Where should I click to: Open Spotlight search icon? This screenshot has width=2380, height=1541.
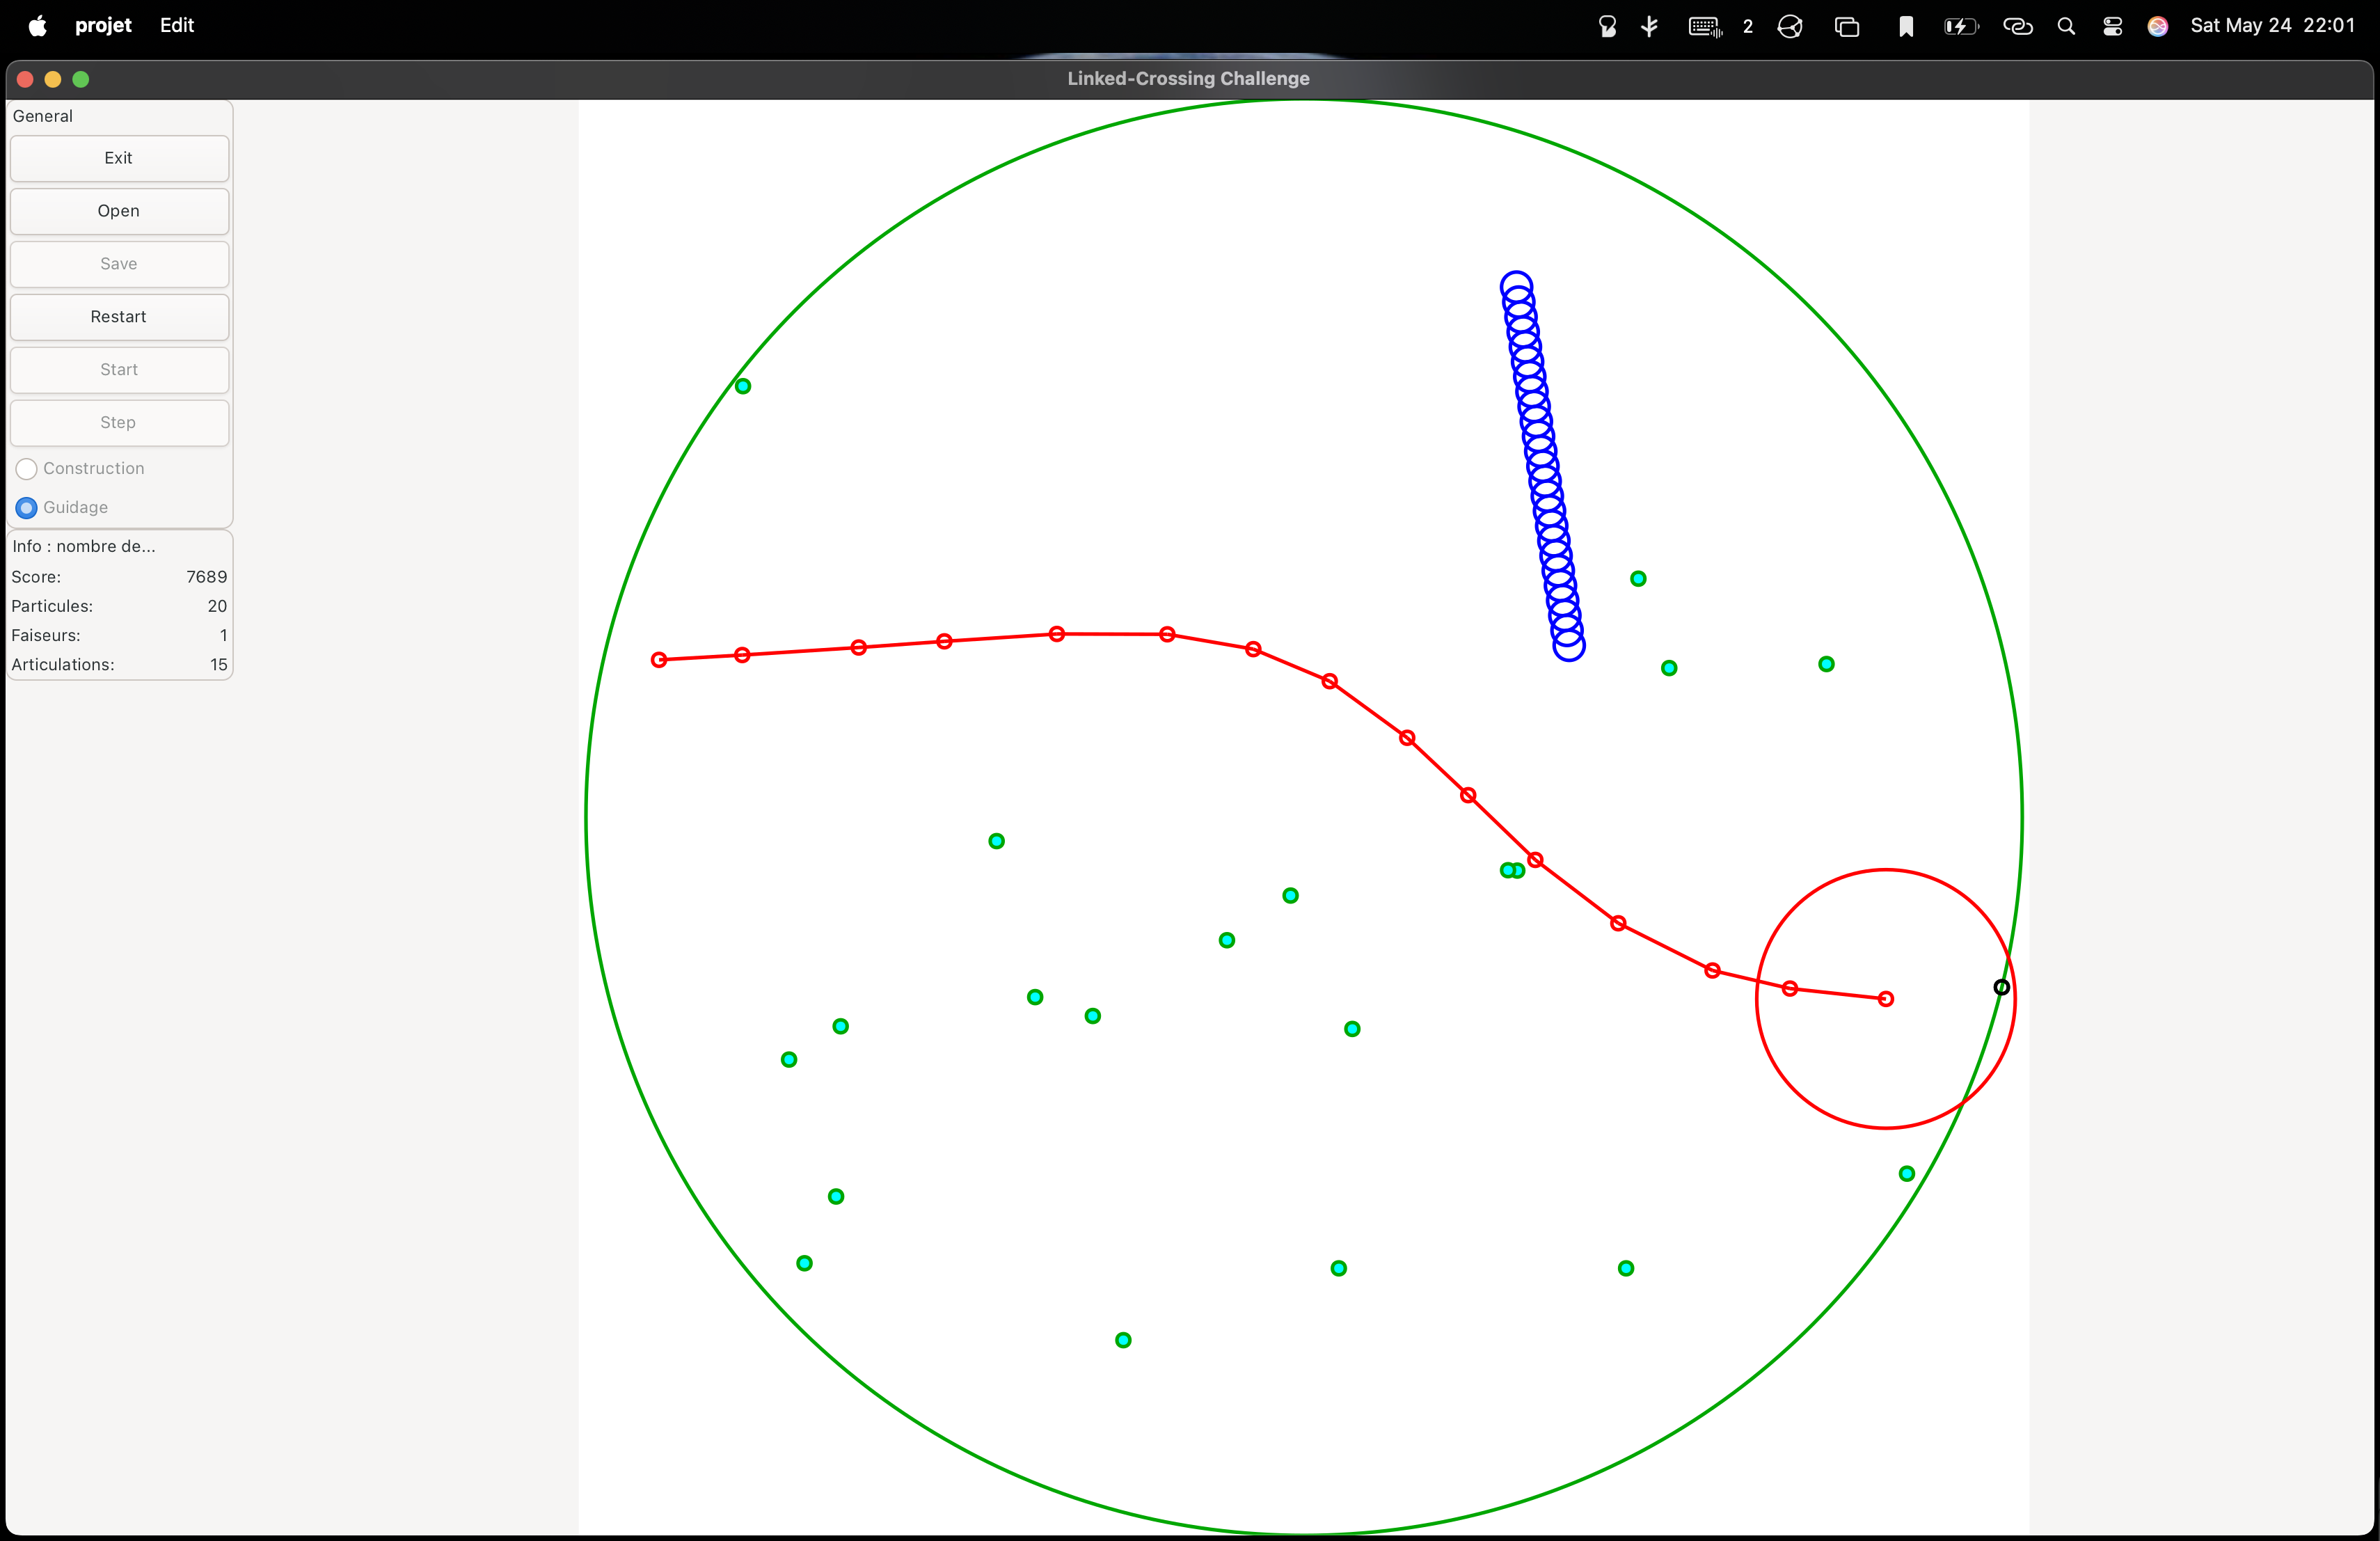pyautogui.click(x=2066, y=26)
